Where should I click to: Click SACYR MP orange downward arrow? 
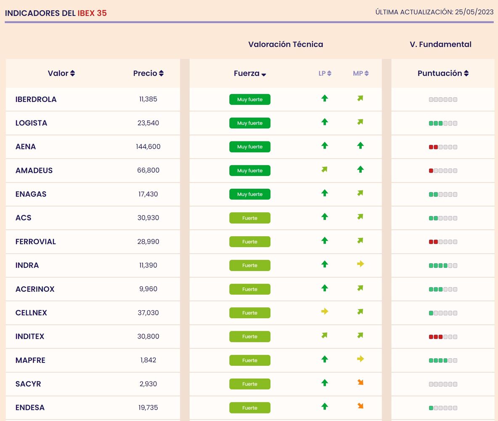coord(360,383)
